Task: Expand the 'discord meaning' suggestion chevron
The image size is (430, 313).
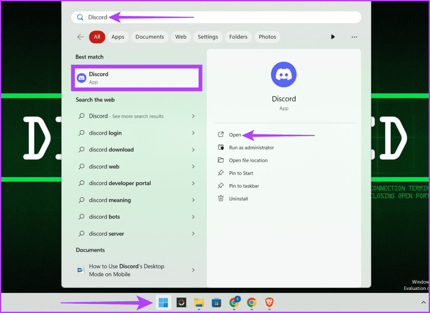Action: click(193, 200)
